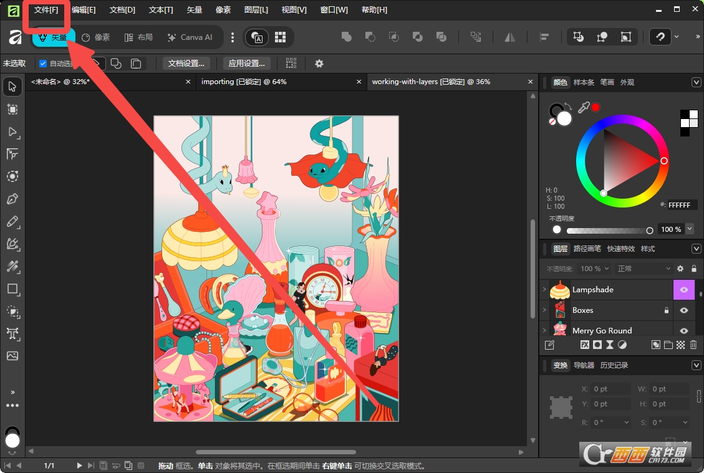Open the Canva AI studio
Viewport: 704px width, 473px height.
190,37
